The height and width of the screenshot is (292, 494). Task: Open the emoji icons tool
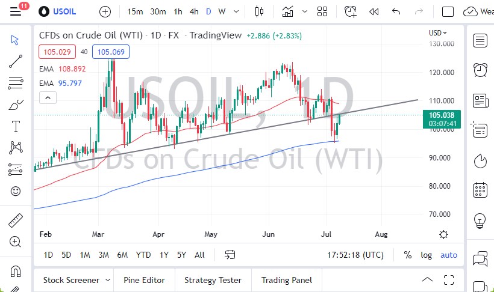coord(16,192)
